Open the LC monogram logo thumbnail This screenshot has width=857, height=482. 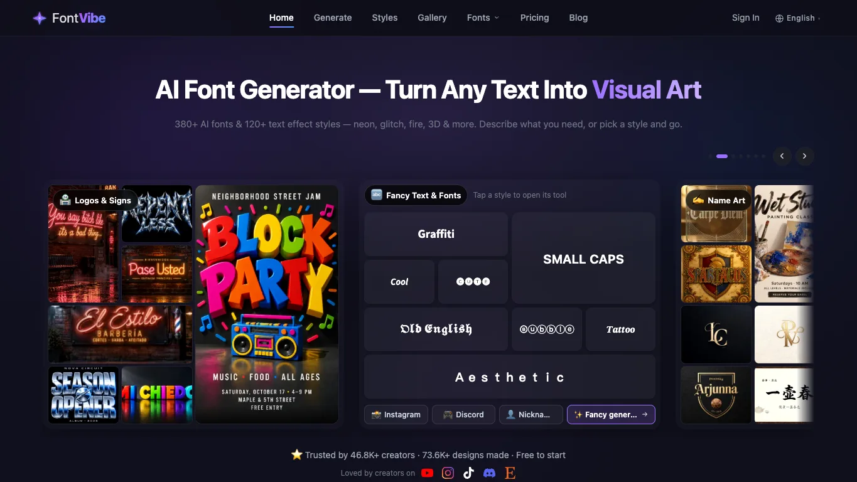716,335
